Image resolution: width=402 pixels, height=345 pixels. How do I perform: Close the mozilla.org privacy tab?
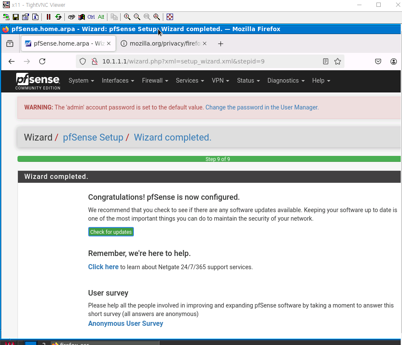point(205,43)
